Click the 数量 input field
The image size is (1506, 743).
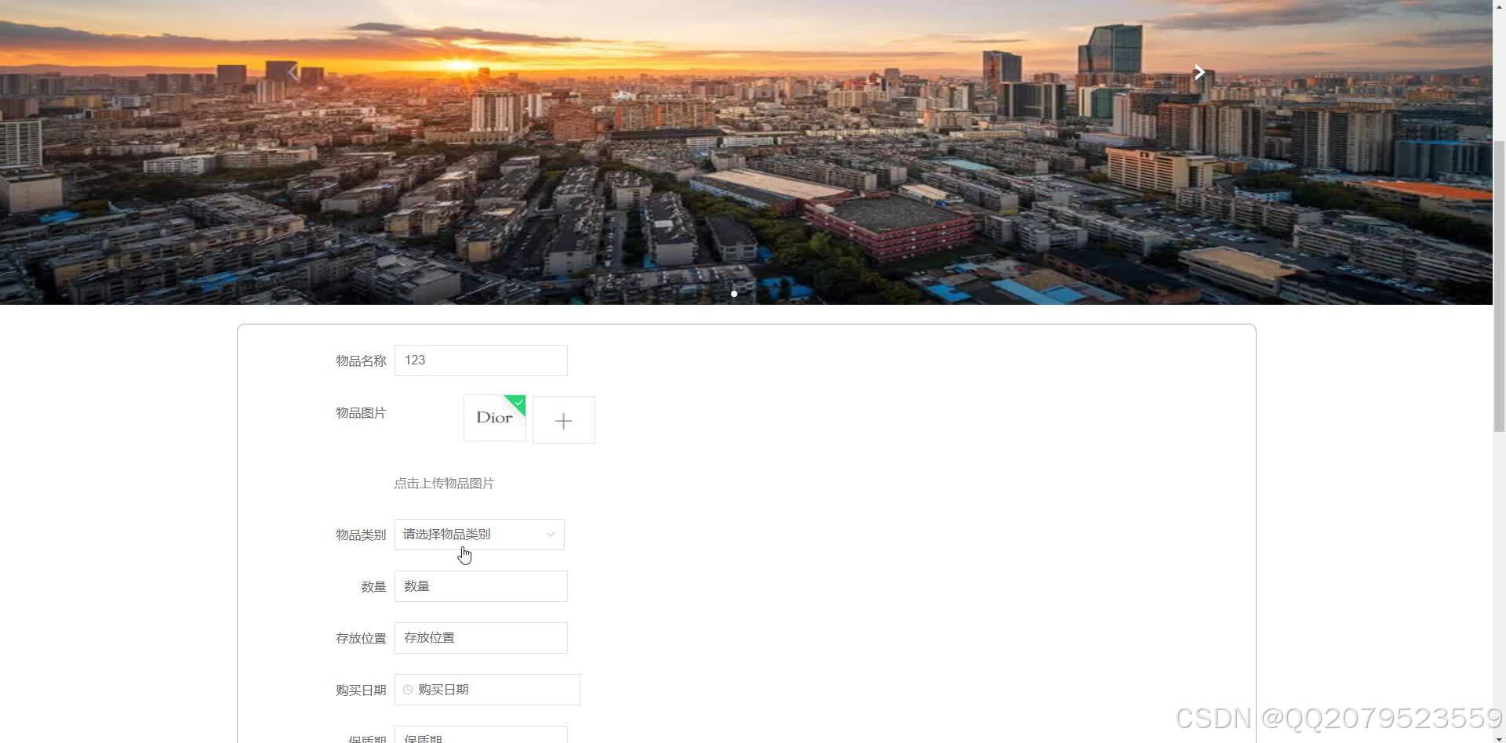point(481,585)
